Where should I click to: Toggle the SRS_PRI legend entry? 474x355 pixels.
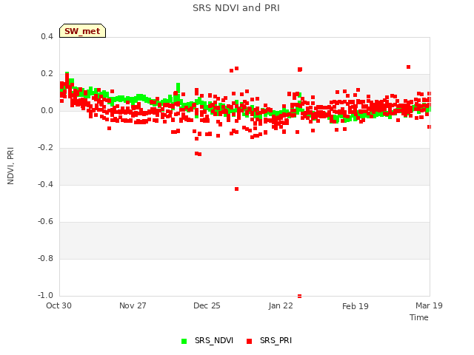pyautogui.click(x=269, y=341)
